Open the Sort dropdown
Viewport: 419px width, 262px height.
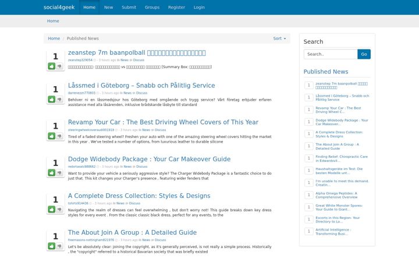point(279,38)
